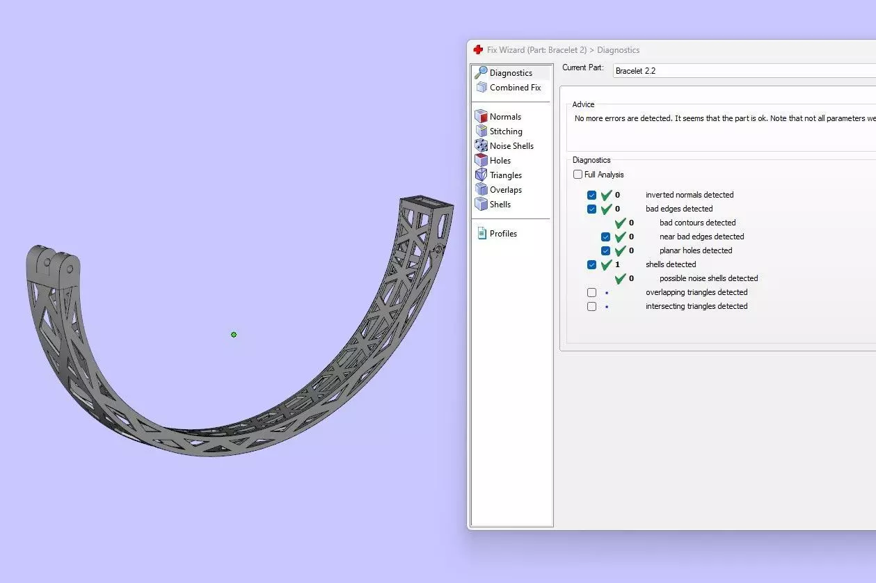Viewport: 876px width, 583px height.
Task: Enable overlapping triangles detected checkbox
Action: (591, 292)
